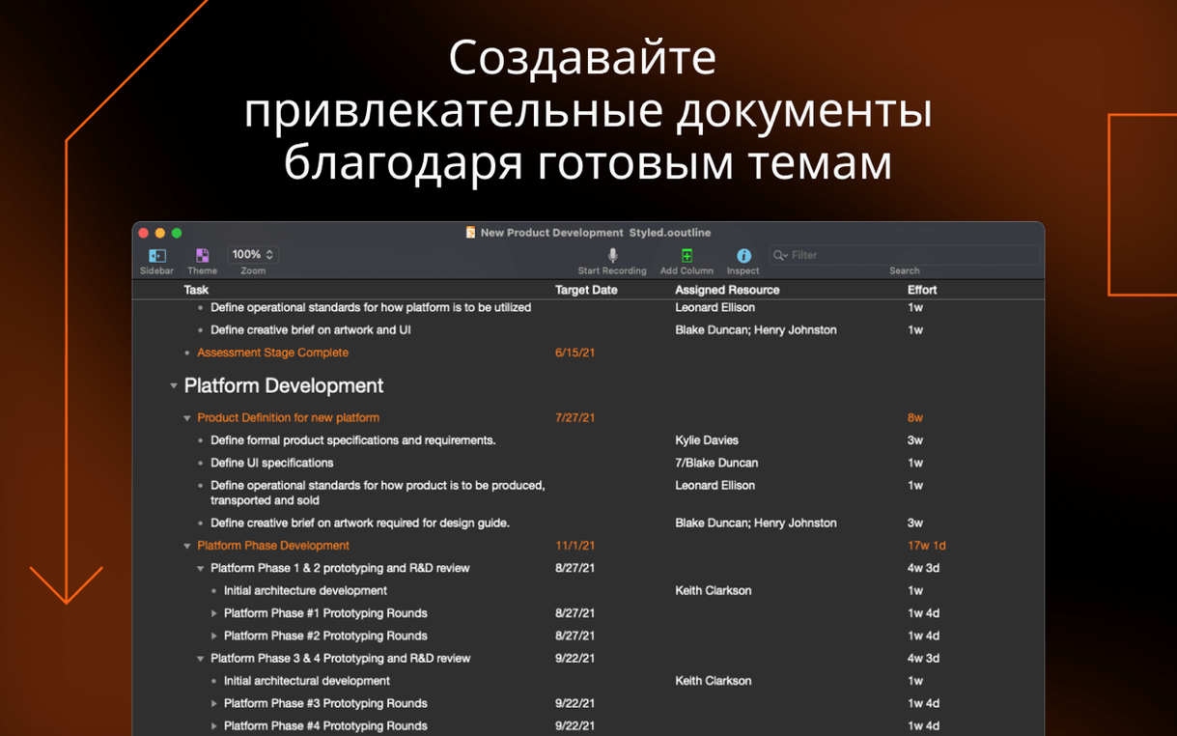1177x736 pixels.
Task: Click the 11/1/21 target date cell
Action: (x=574, y=546)
